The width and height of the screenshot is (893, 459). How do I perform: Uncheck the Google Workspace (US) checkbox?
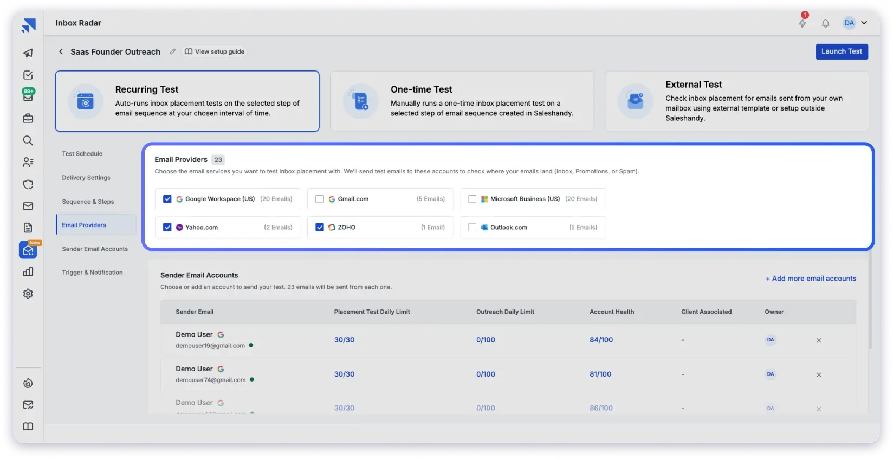[x=167, y=199]
